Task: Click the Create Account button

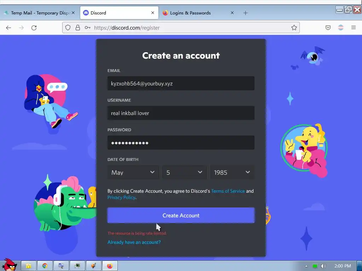Action: [181, 216]
